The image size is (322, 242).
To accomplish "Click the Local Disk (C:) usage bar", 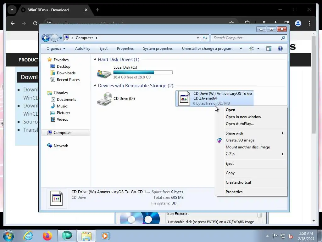I will (x=143, y=72).
